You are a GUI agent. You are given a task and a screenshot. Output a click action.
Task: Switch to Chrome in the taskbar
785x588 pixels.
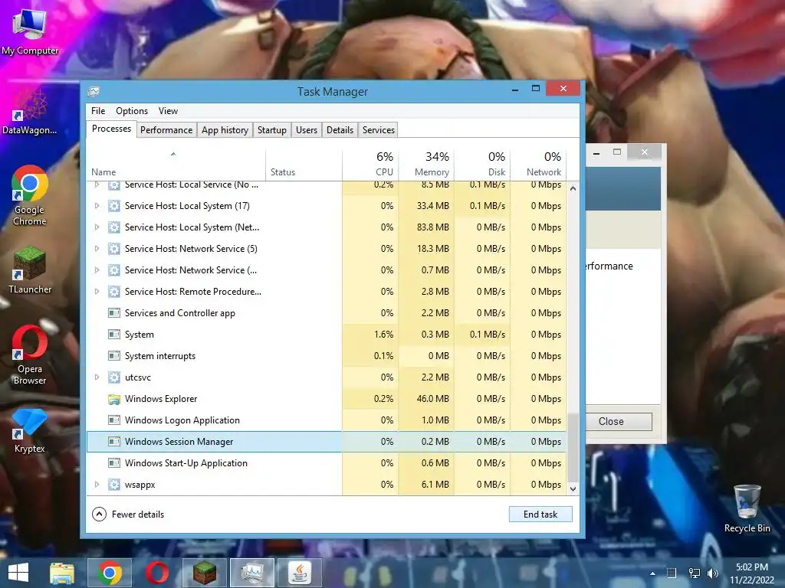tap(110, 573)
